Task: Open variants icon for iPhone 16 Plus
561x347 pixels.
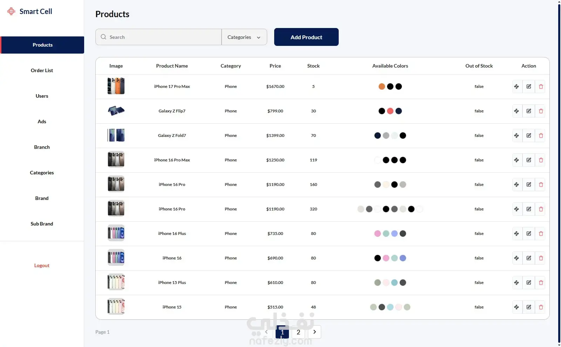Action: tap(517, 234)
